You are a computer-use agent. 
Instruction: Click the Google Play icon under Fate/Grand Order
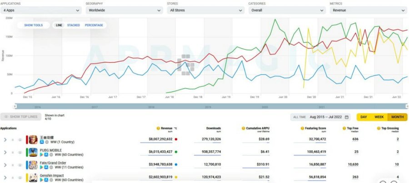(42, 167)
